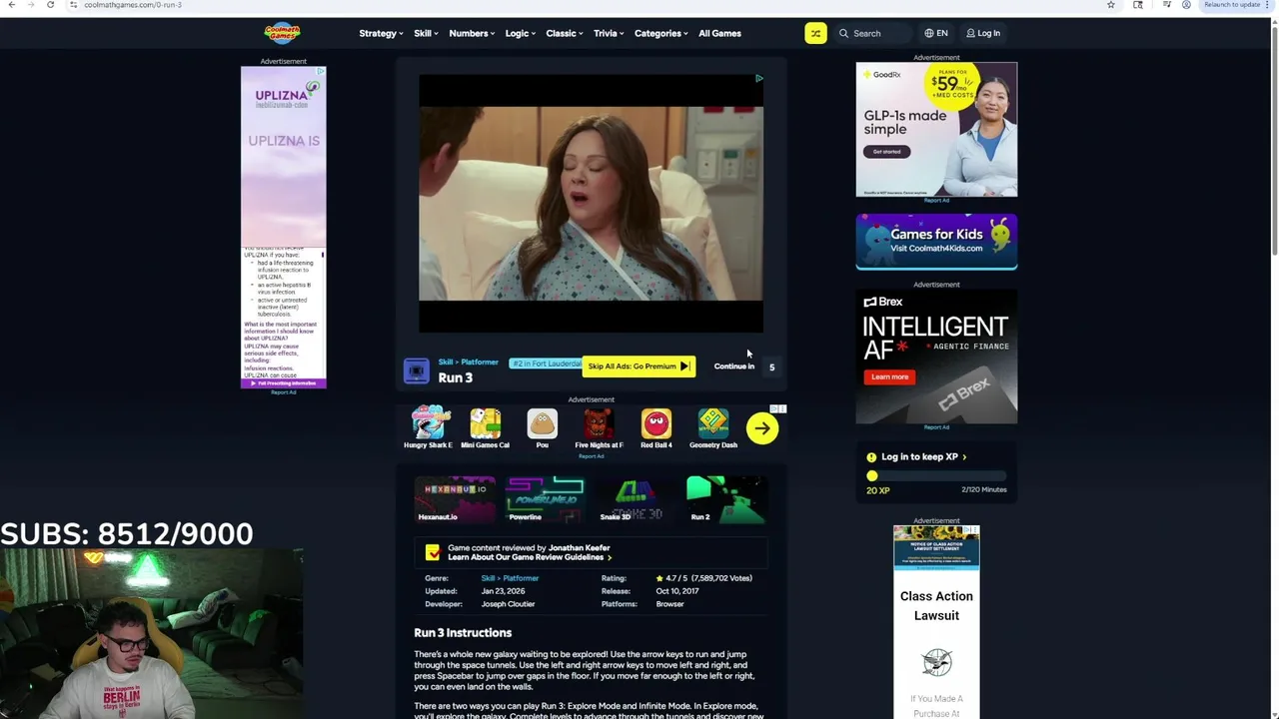The height and width of the screenshot is (719, 1279).
Task: Click the #2 in Fort Lauderdale badge
Action: pos(546,363)
